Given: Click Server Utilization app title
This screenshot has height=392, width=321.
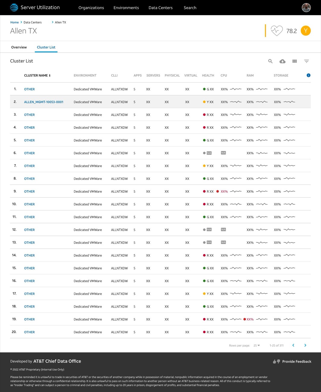Looking at the screenshot, I should coord(40,8).
